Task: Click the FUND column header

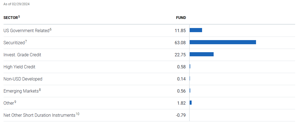Action: [181, 18]
